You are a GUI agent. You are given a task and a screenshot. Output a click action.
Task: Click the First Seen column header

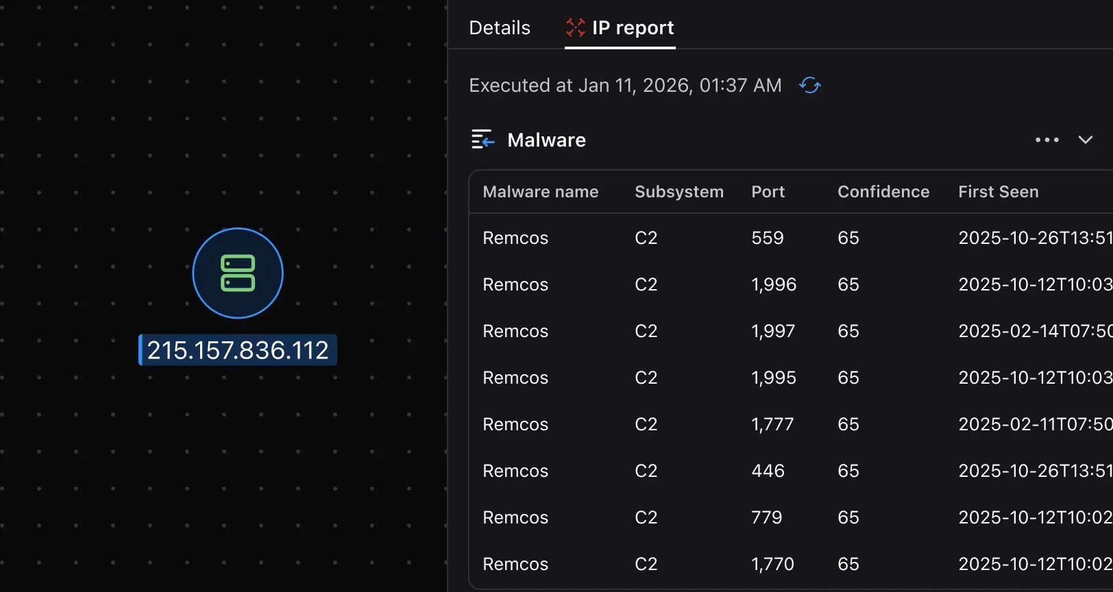[998, 192]
